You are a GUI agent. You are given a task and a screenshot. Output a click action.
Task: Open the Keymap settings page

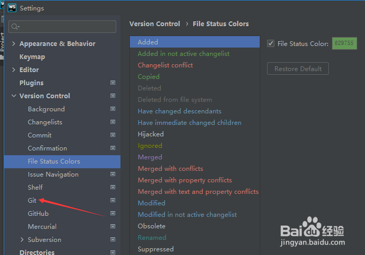coord(32,57)
